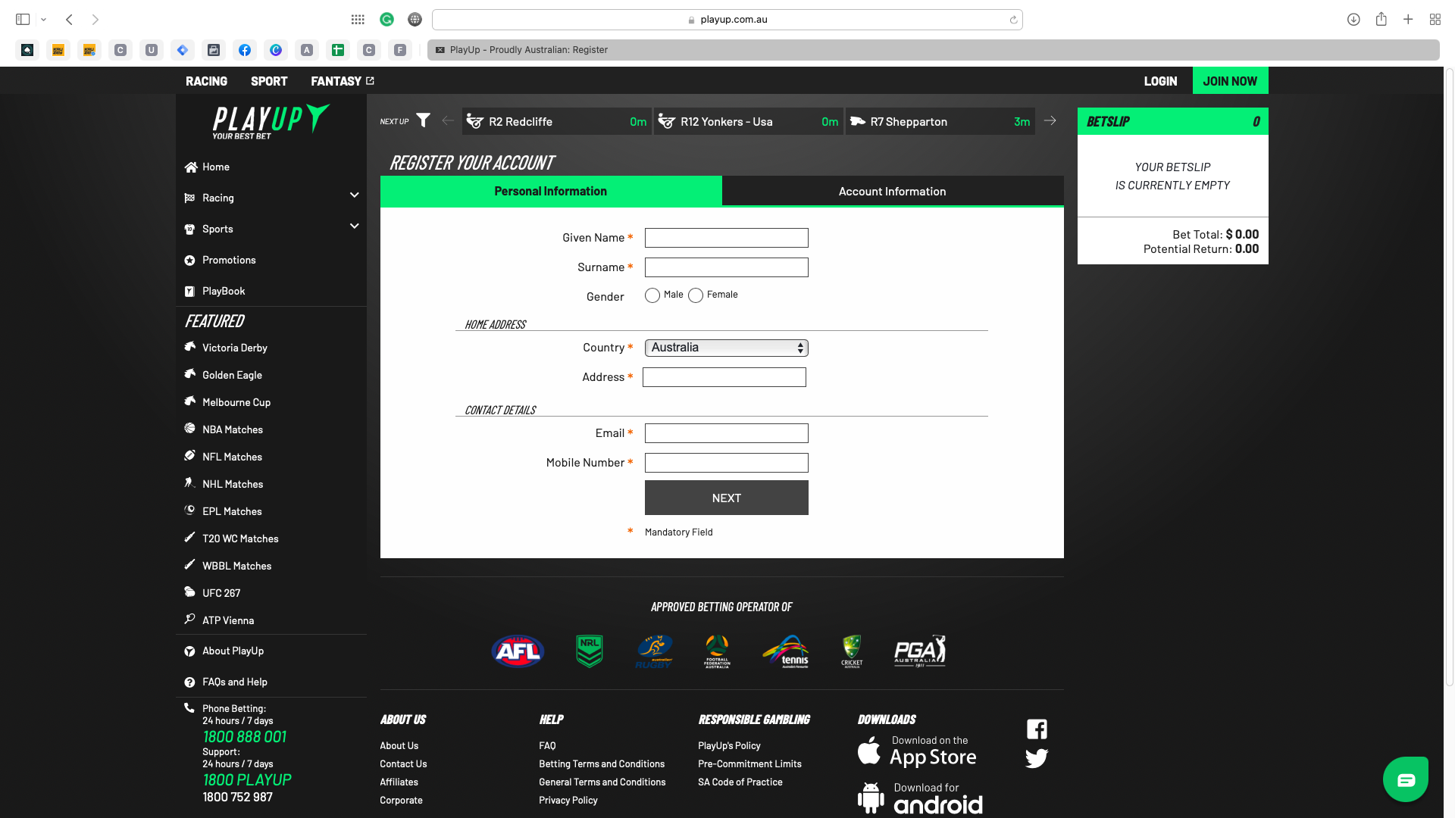
Task: Open Safari sidebar dropdown chevron
Action: pyautogui.click(x=43, y=19)
